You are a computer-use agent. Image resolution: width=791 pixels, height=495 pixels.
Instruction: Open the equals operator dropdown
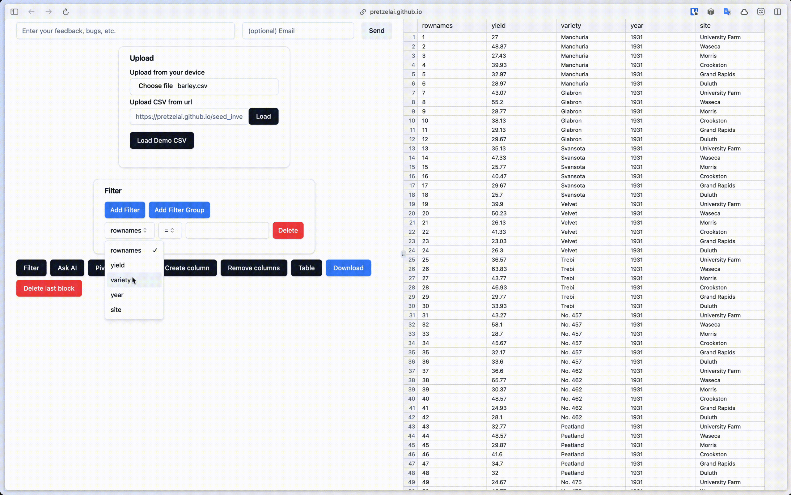tap(169, 230)
